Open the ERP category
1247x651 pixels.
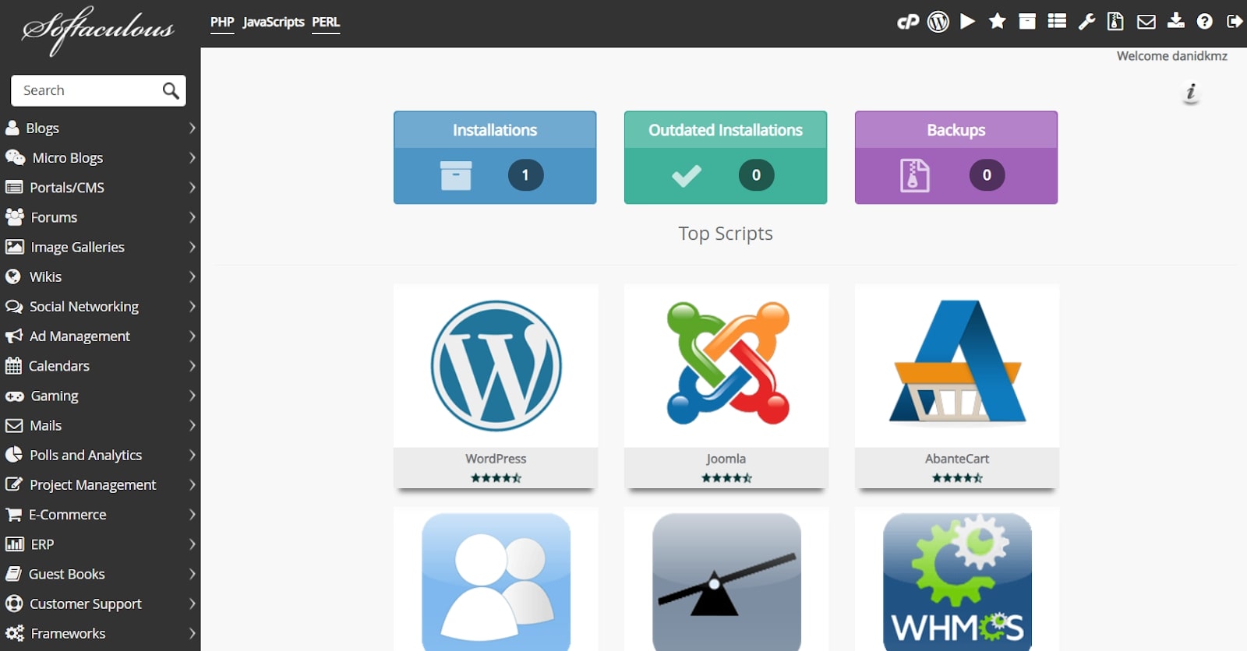100,544
